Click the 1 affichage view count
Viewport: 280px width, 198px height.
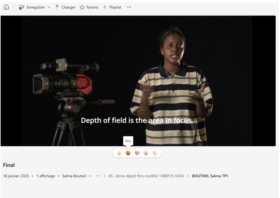[45, 176]
